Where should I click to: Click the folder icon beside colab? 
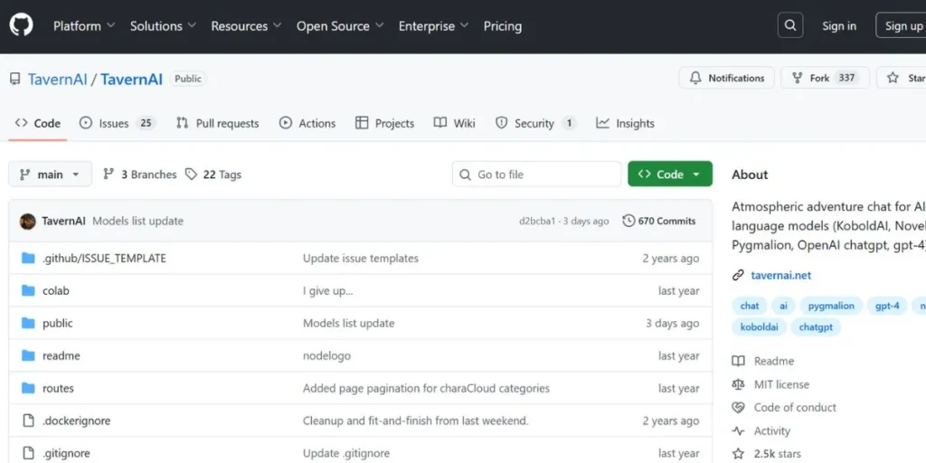(x=28, y=290)
